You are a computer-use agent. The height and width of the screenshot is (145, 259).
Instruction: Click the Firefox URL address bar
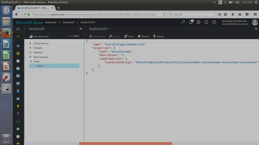coord(94,14)
